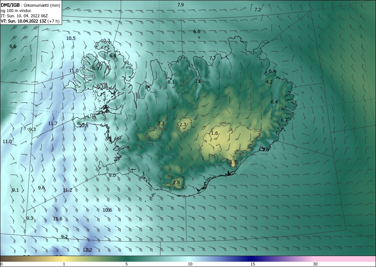Select the 5 tick on the color scale
Image resolution: width=376 pixels, height=267 pixels.
(x=126, y=264)
